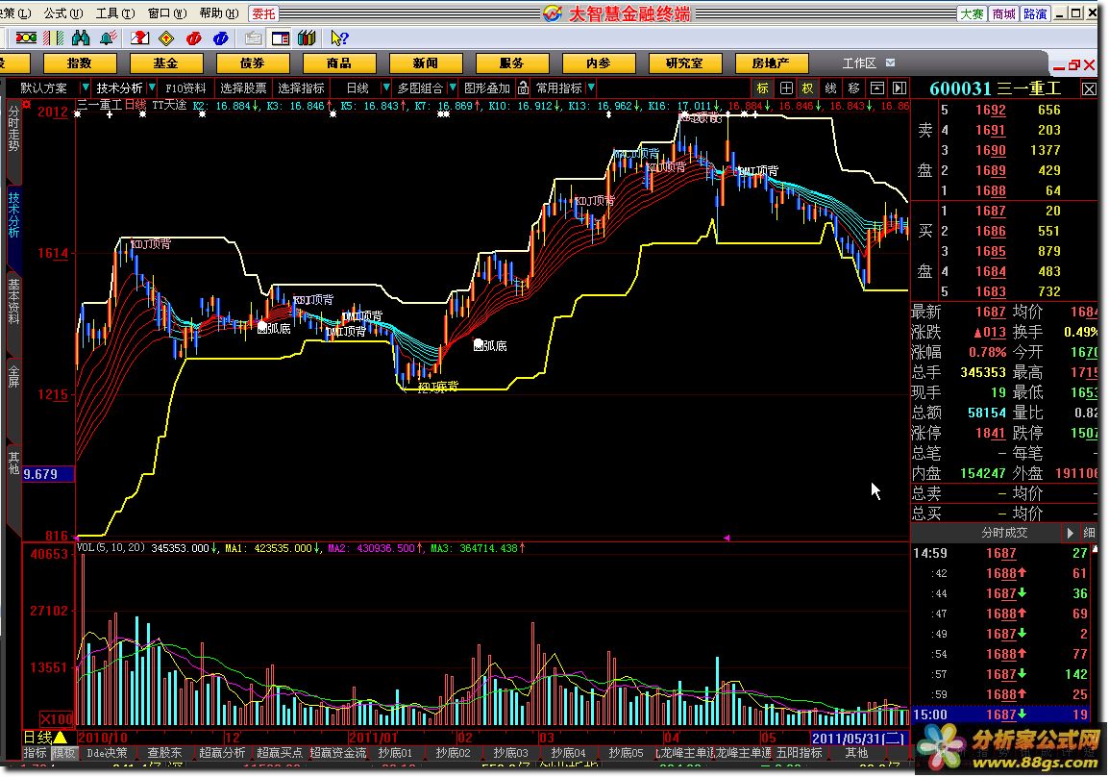Click the 线 drawing-line toolbar button
1109x777 pixels.
click(x=831, y=88)
